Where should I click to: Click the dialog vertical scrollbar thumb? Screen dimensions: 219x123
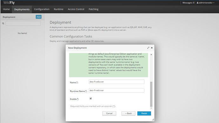click(151, 94)
